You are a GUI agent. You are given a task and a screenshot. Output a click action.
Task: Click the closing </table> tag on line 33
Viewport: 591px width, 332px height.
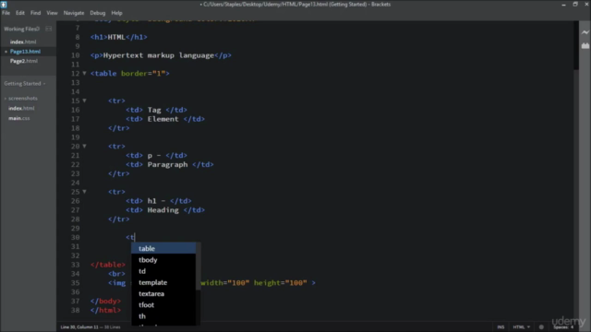[x=108, y=265]
